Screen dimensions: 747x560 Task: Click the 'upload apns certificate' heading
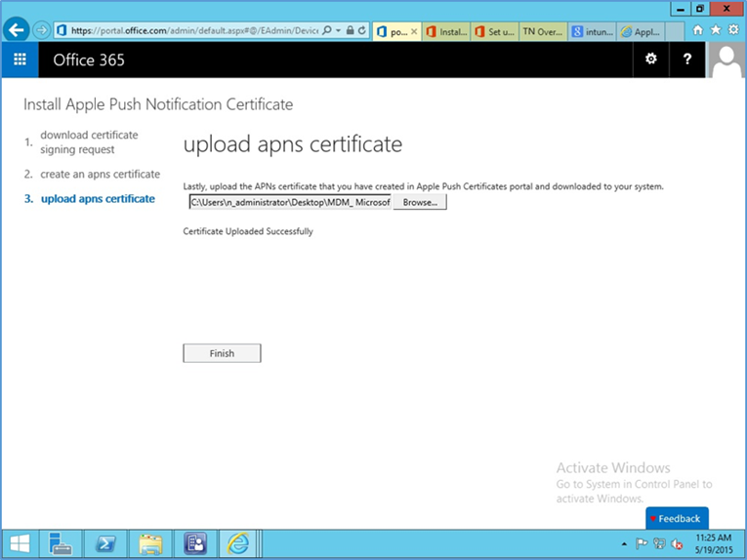293,144
